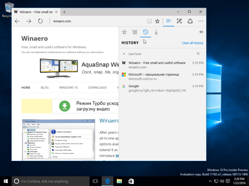Click Google logo icon in history list
The width and height of the screenshot is (249, 186).
coord(124,86)
